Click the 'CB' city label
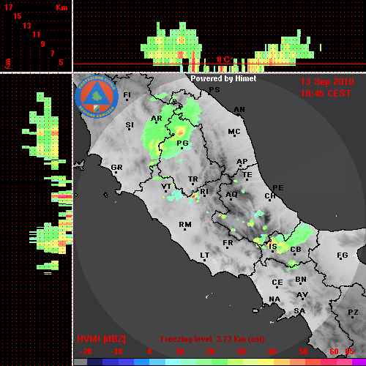The image size is (366, 366). click(296, 250)
